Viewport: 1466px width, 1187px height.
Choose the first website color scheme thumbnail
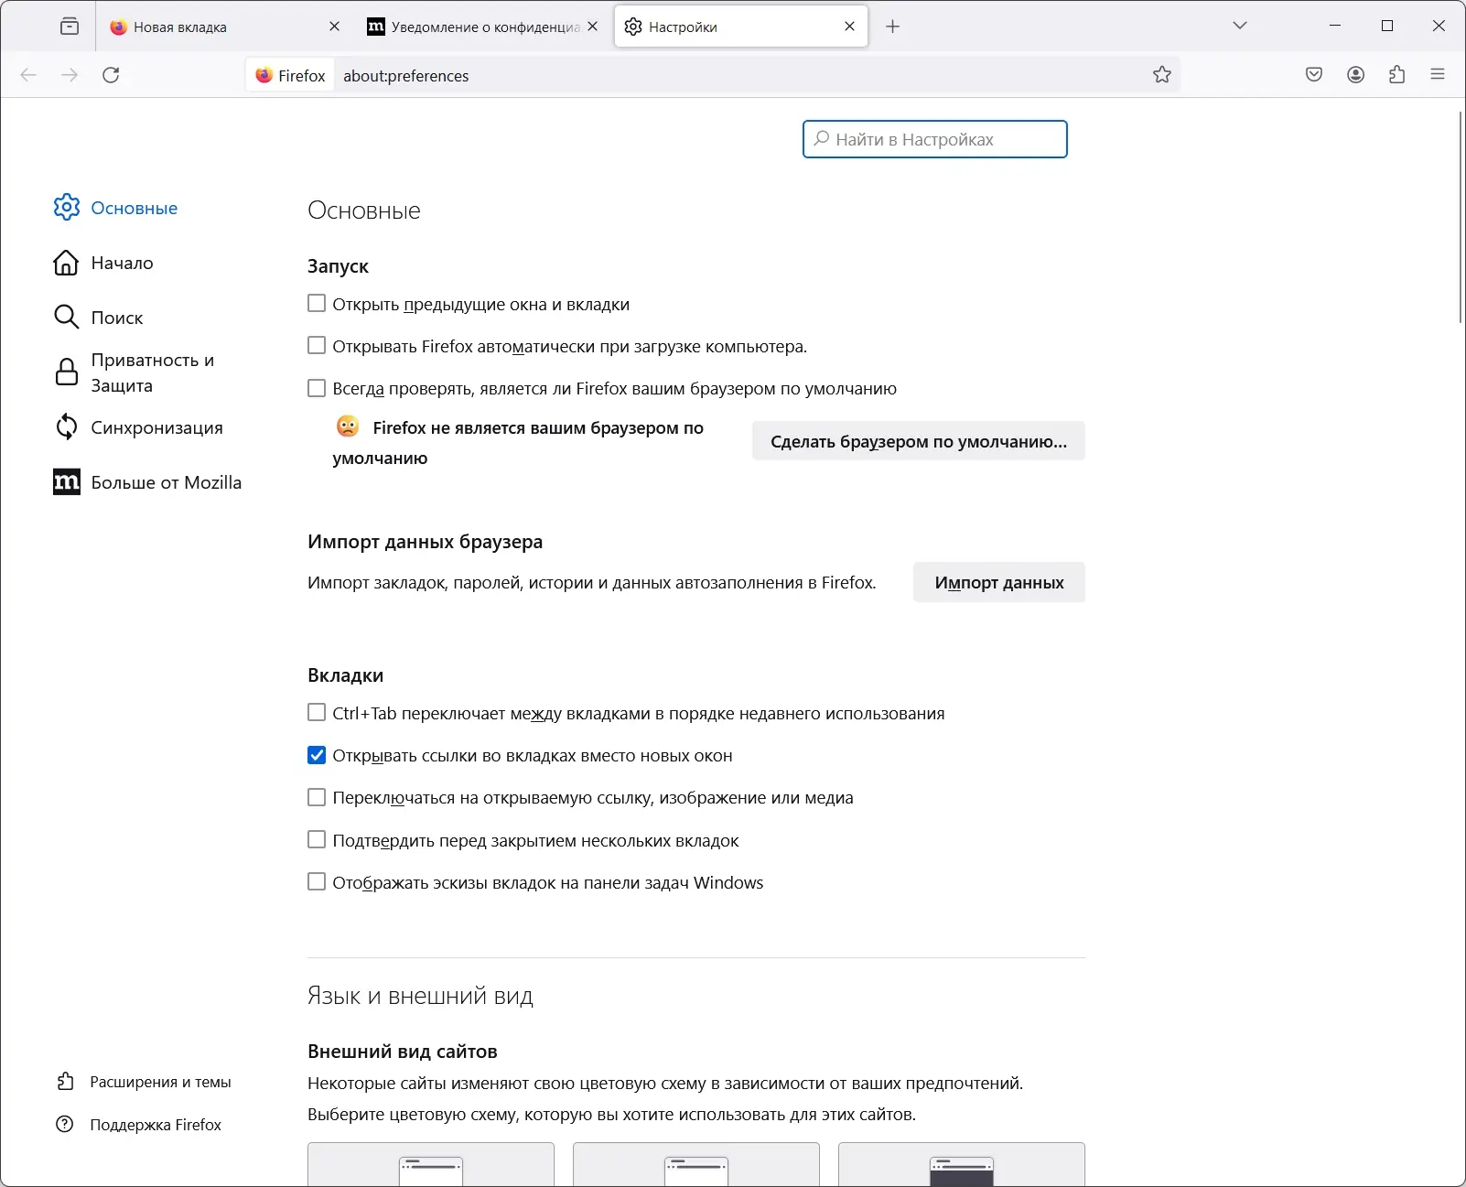click(431, 1164)
